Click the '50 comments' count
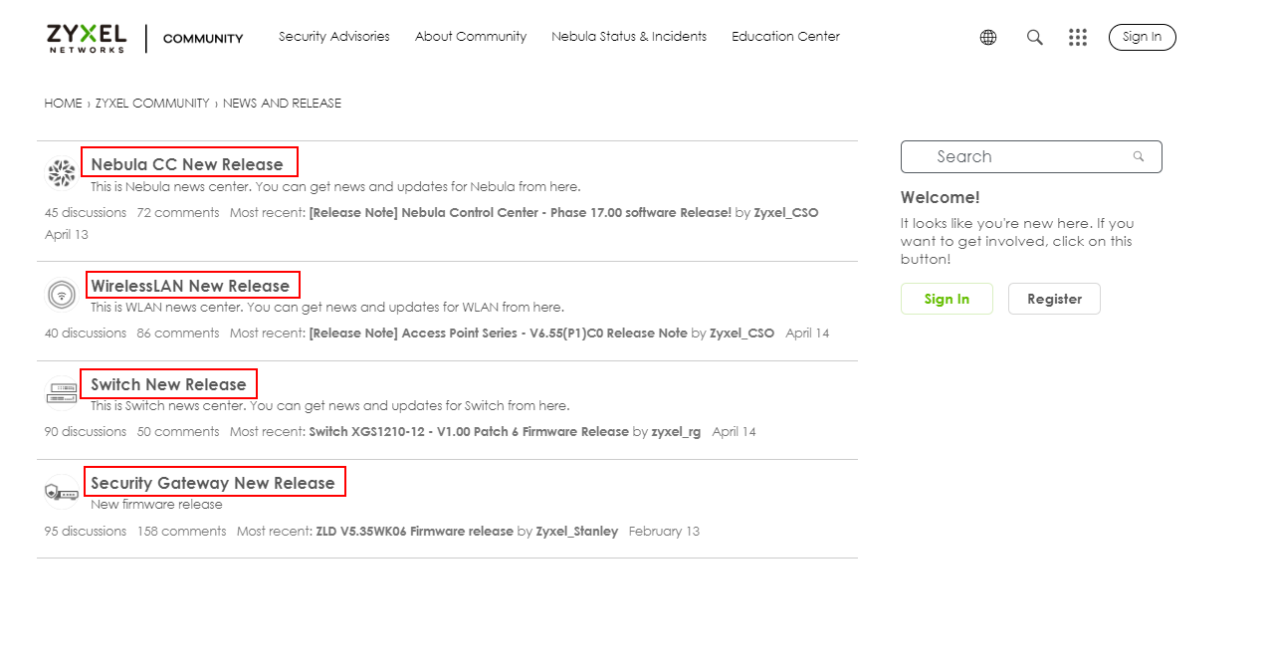The width and height of the screenshot is (1268, 671). tap(178, 432)
